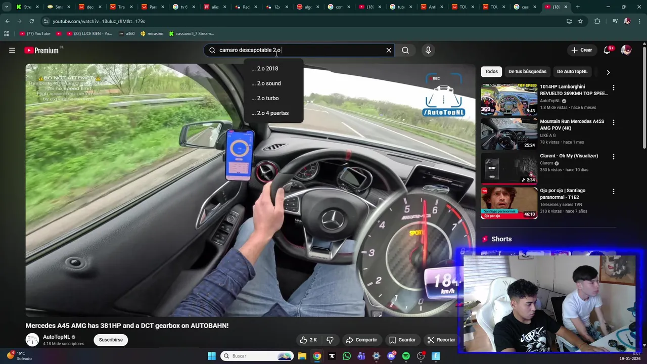
Task: Switch to the "alie" browser tab
Action: click(x=214, y=7)
